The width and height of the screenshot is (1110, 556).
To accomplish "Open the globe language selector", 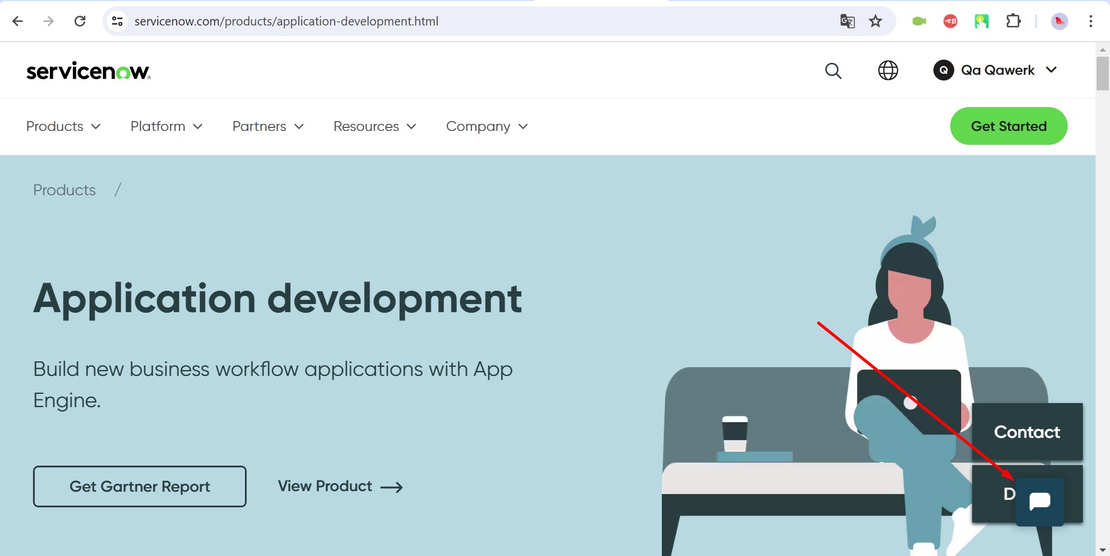I will pyautogui.click(x=888, y=71).
